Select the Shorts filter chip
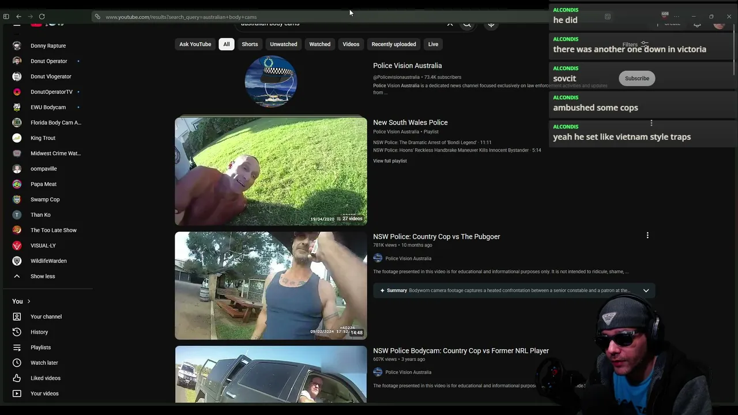The width and height of the screenshot is (738, 415). pyautogui.click(x=250, y=44)
